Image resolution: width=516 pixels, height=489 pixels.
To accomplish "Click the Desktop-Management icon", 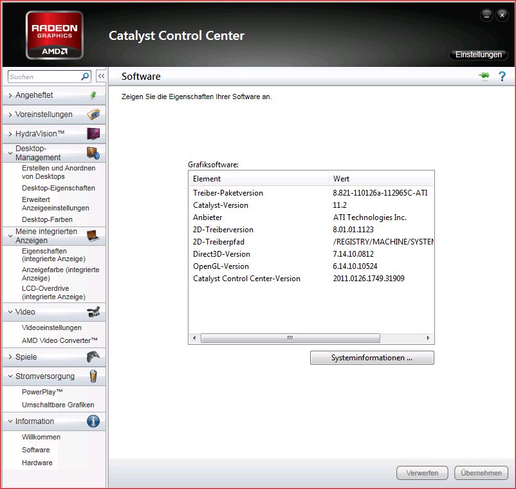I will [x=93, y=153].
